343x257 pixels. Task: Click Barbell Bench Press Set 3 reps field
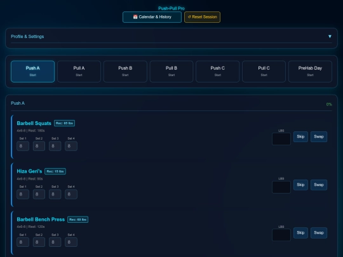pos(55,242)
